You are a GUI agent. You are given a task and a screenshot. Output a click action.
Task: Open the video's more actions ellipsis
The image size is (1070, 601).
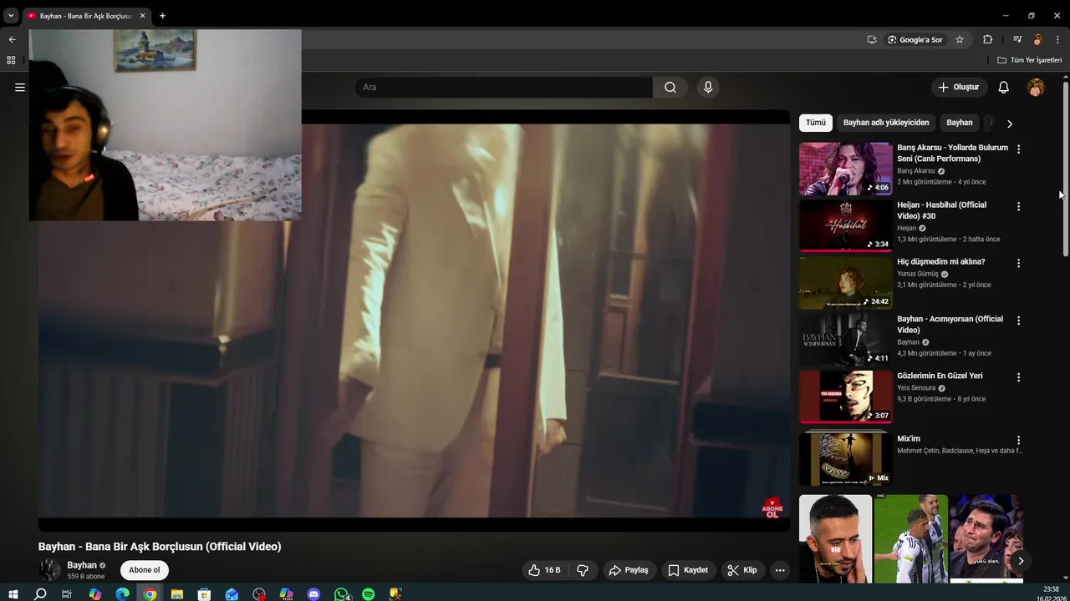(780, 570)
